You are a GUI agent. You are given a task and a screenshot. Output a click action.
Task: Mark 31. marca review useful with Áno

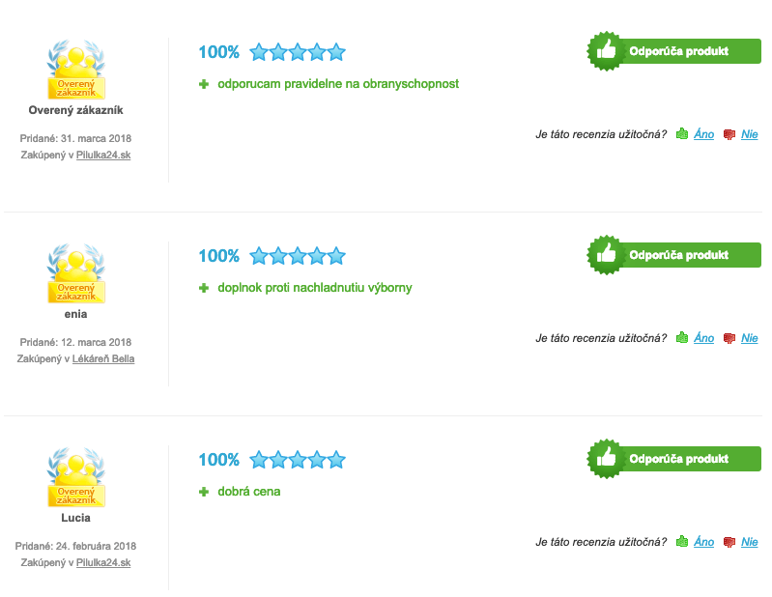point(703,134)
